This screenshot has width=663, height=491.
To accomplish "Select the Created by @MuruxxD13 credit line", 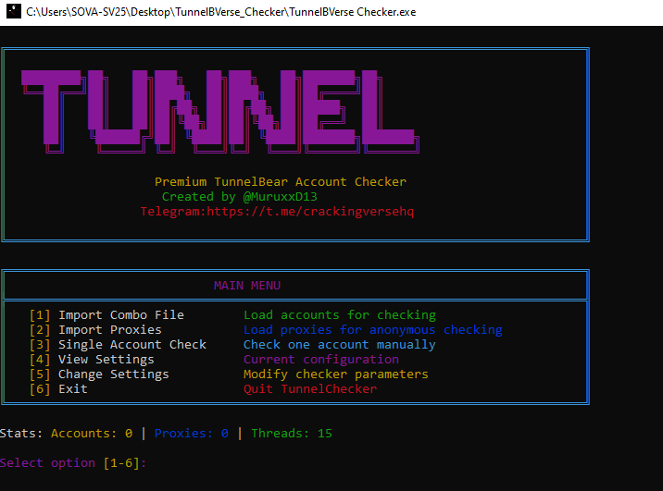I will (239, 197).
